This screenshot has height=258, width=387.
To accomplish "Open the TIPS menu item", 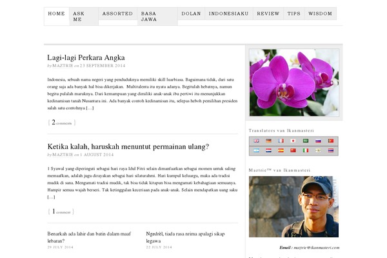I will click(x=294, y=14).
